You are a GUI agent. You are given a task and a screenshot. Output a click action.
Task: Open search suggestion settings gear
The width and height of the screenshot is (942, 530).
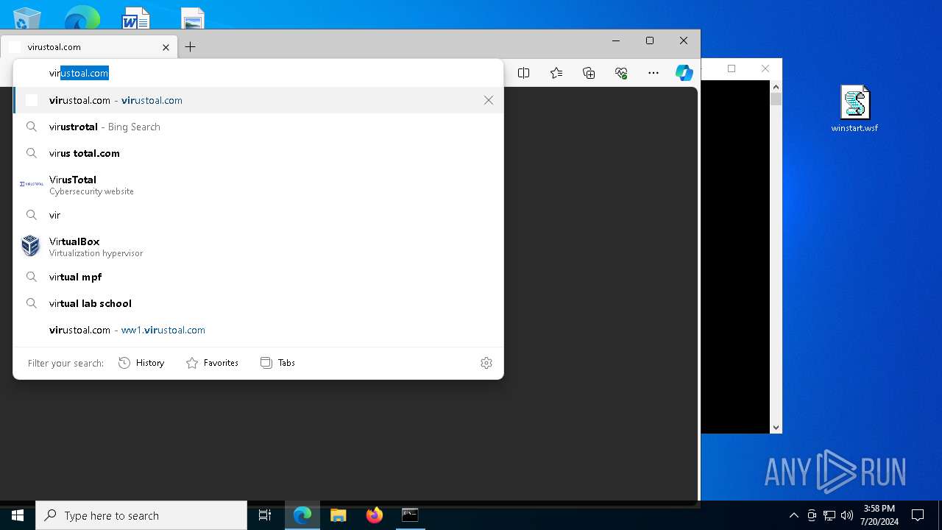point(486,363)
